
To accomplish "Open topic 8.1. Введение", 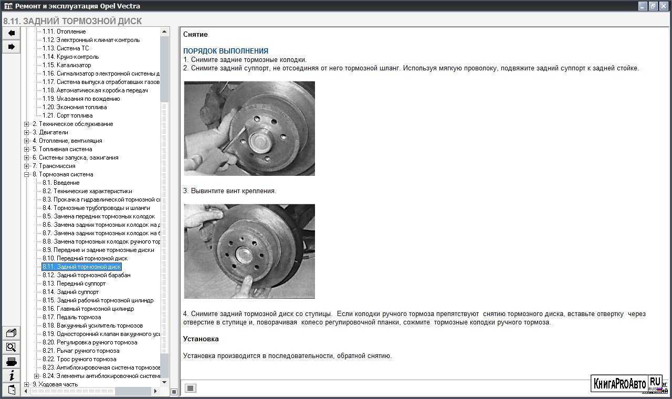I will [61, 183].
